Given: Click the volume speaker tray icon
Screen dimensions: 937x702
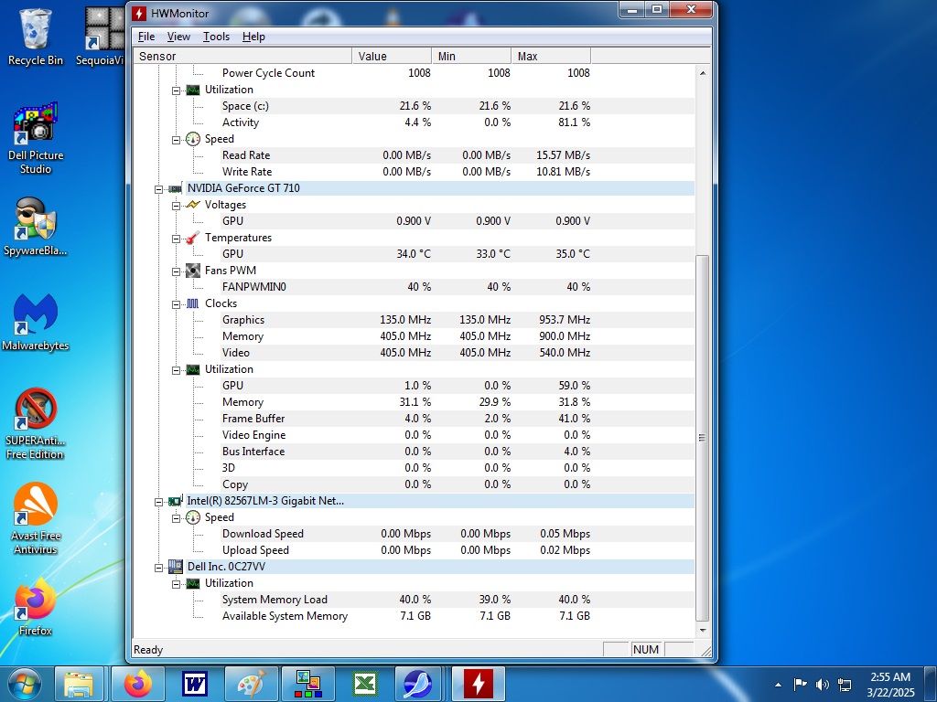Looking at the screenshot, I should (823, 684).
